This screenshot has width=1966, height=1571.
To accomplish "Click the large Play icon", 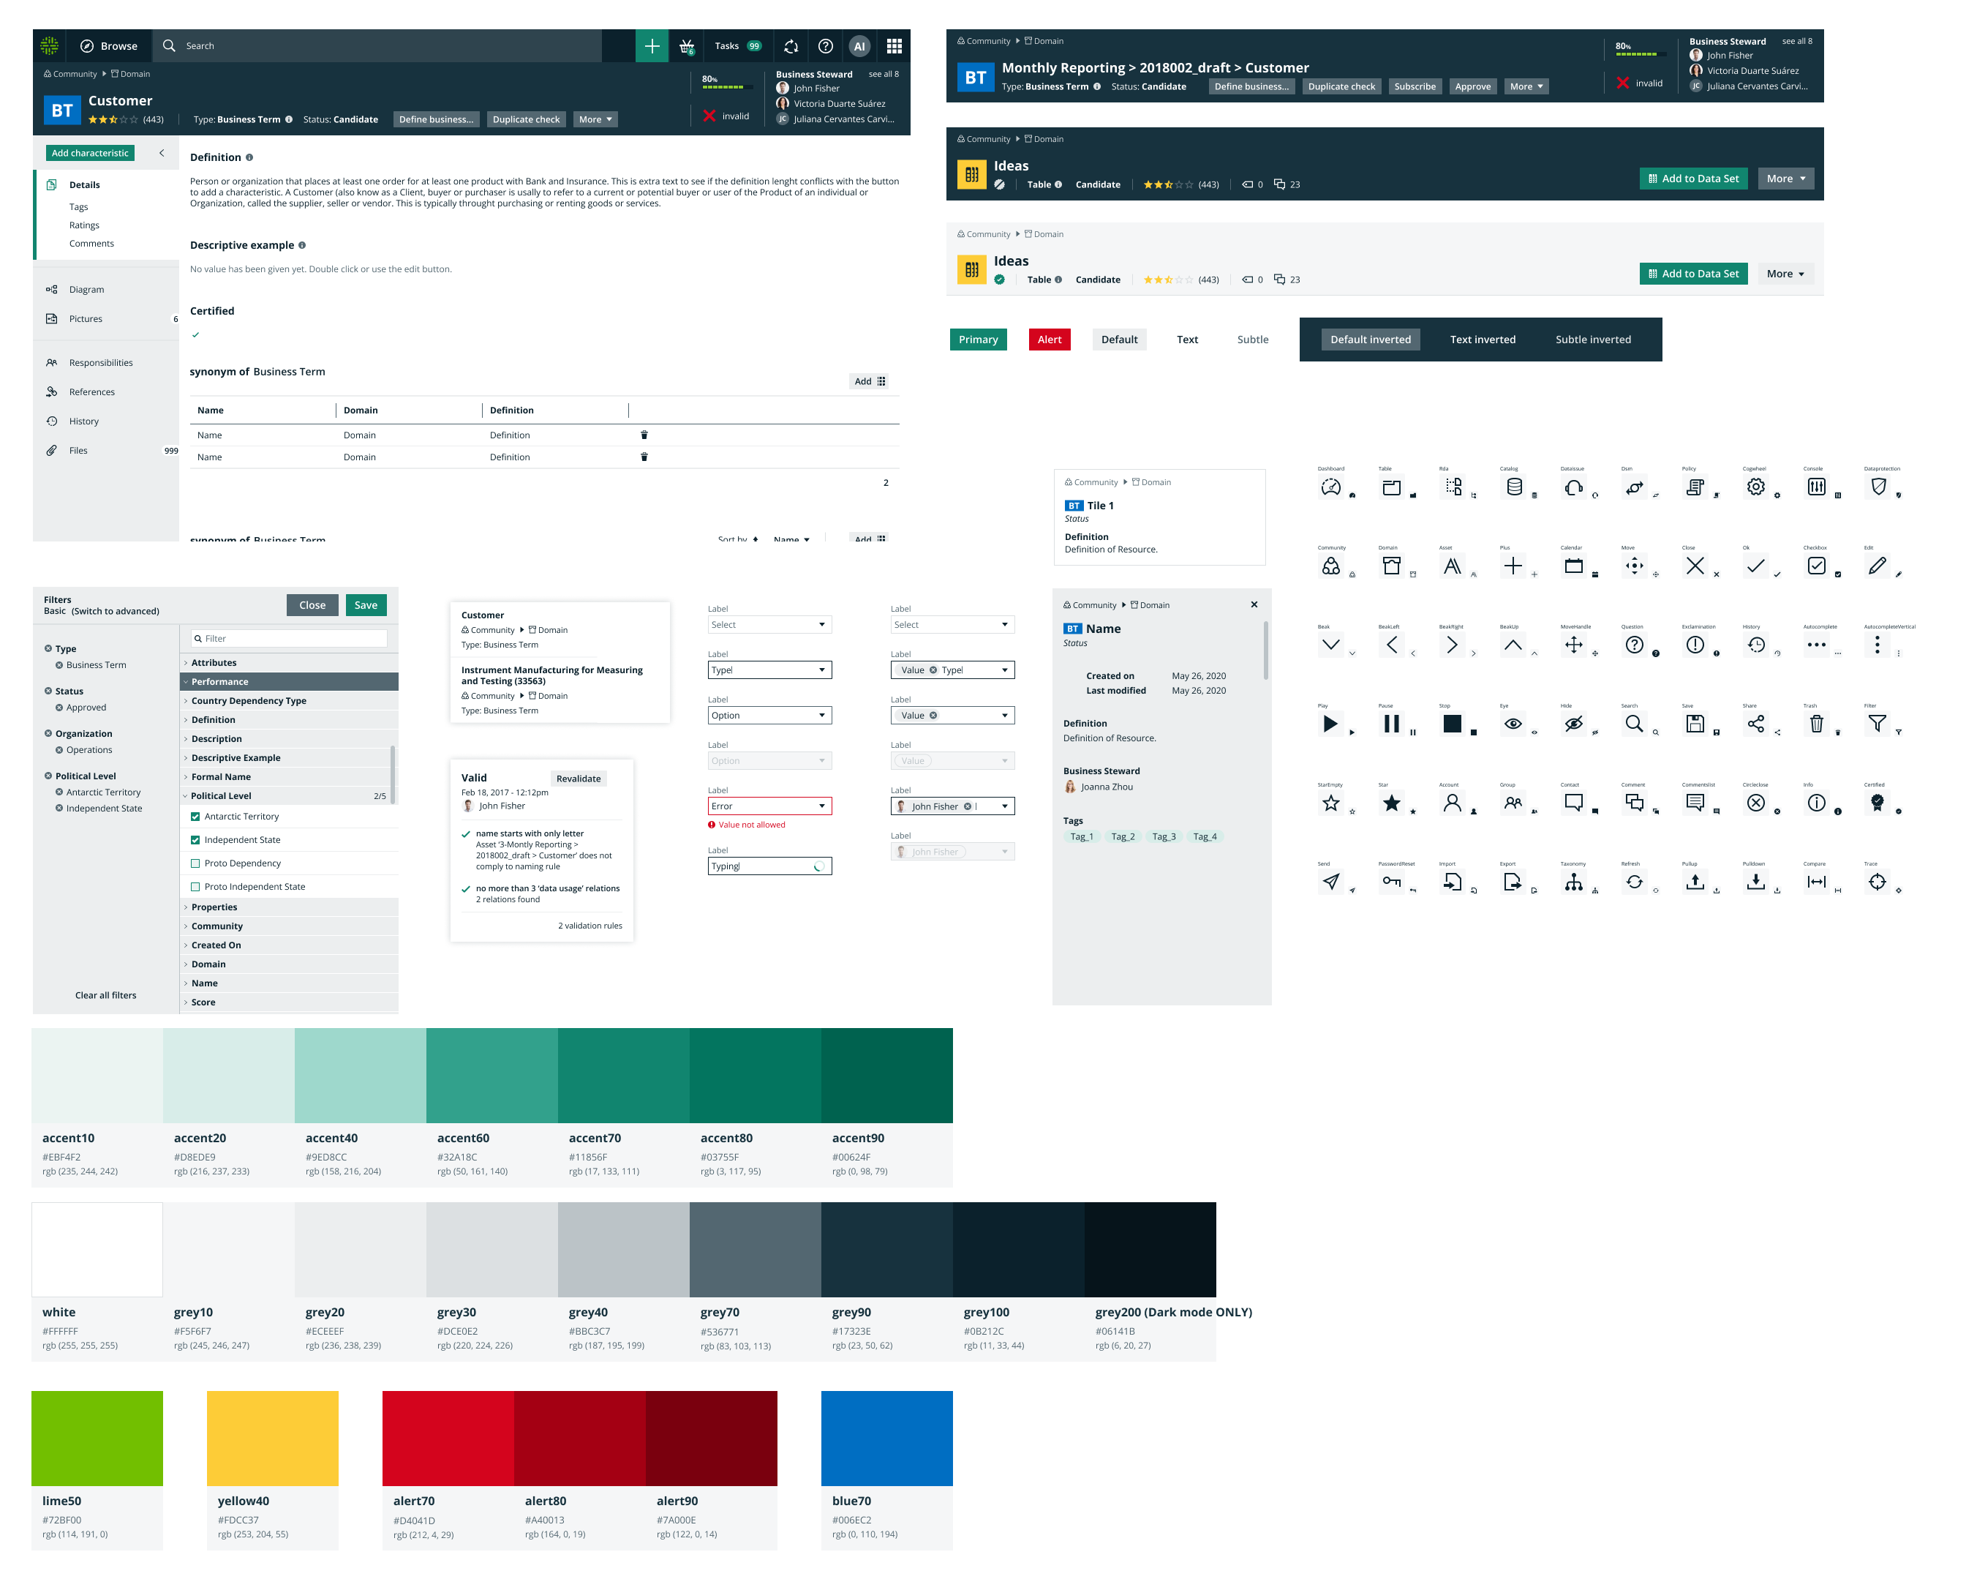I will pyautogui.click(x=1330, y=724).
